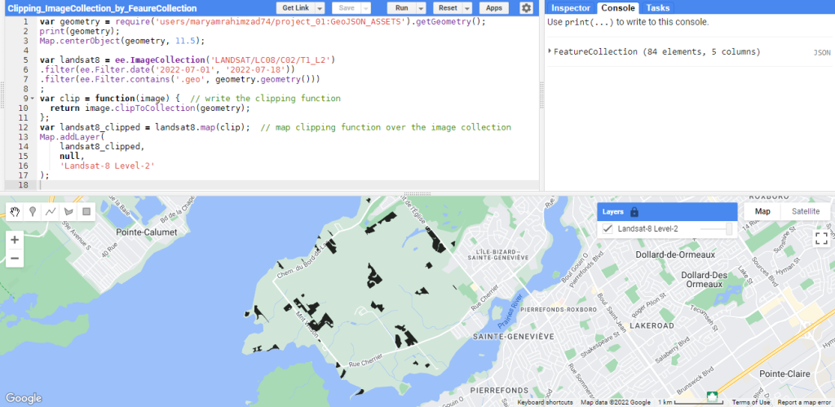Select the draw line tool
The width and height of the screenshot is (835, 407).
click(51, 212)
